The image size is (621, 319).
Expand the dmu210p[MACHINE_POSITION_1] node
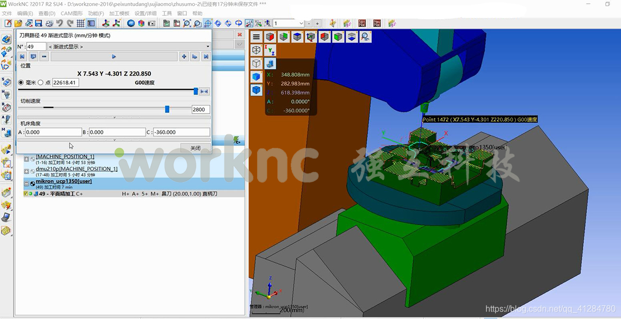click(27, 171)
